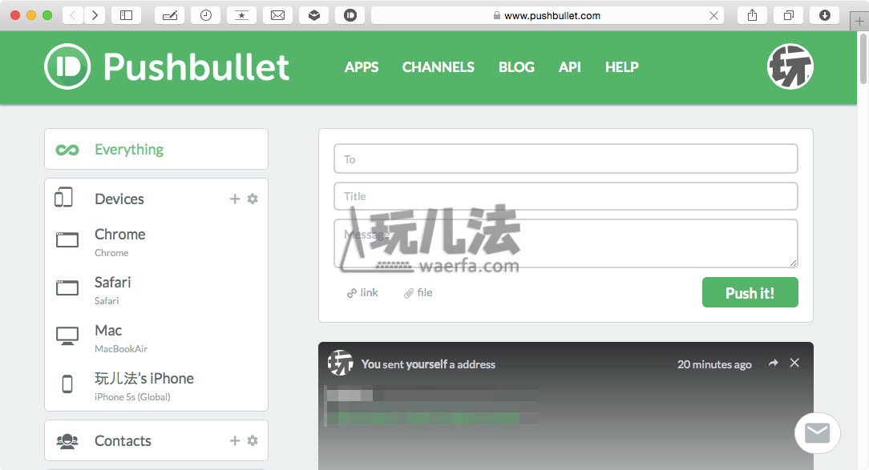
Task: Click the Push it! button
Action: pos(750,292)
